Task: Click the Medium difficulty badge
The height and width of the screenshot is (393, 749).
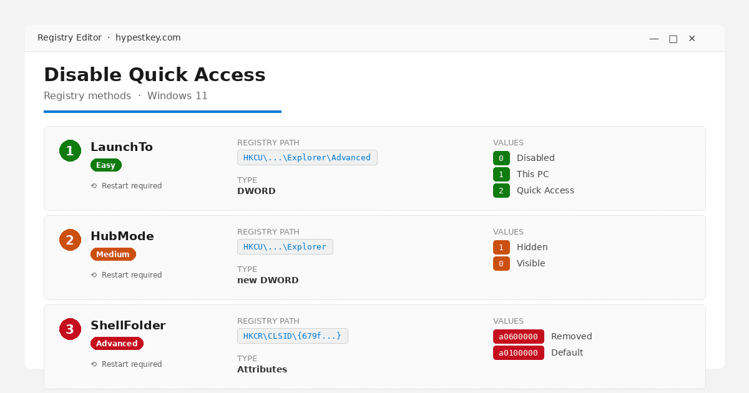Action: pos(113,255)
